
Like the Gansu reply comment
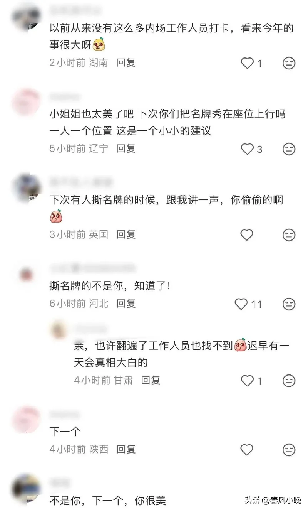247,381
